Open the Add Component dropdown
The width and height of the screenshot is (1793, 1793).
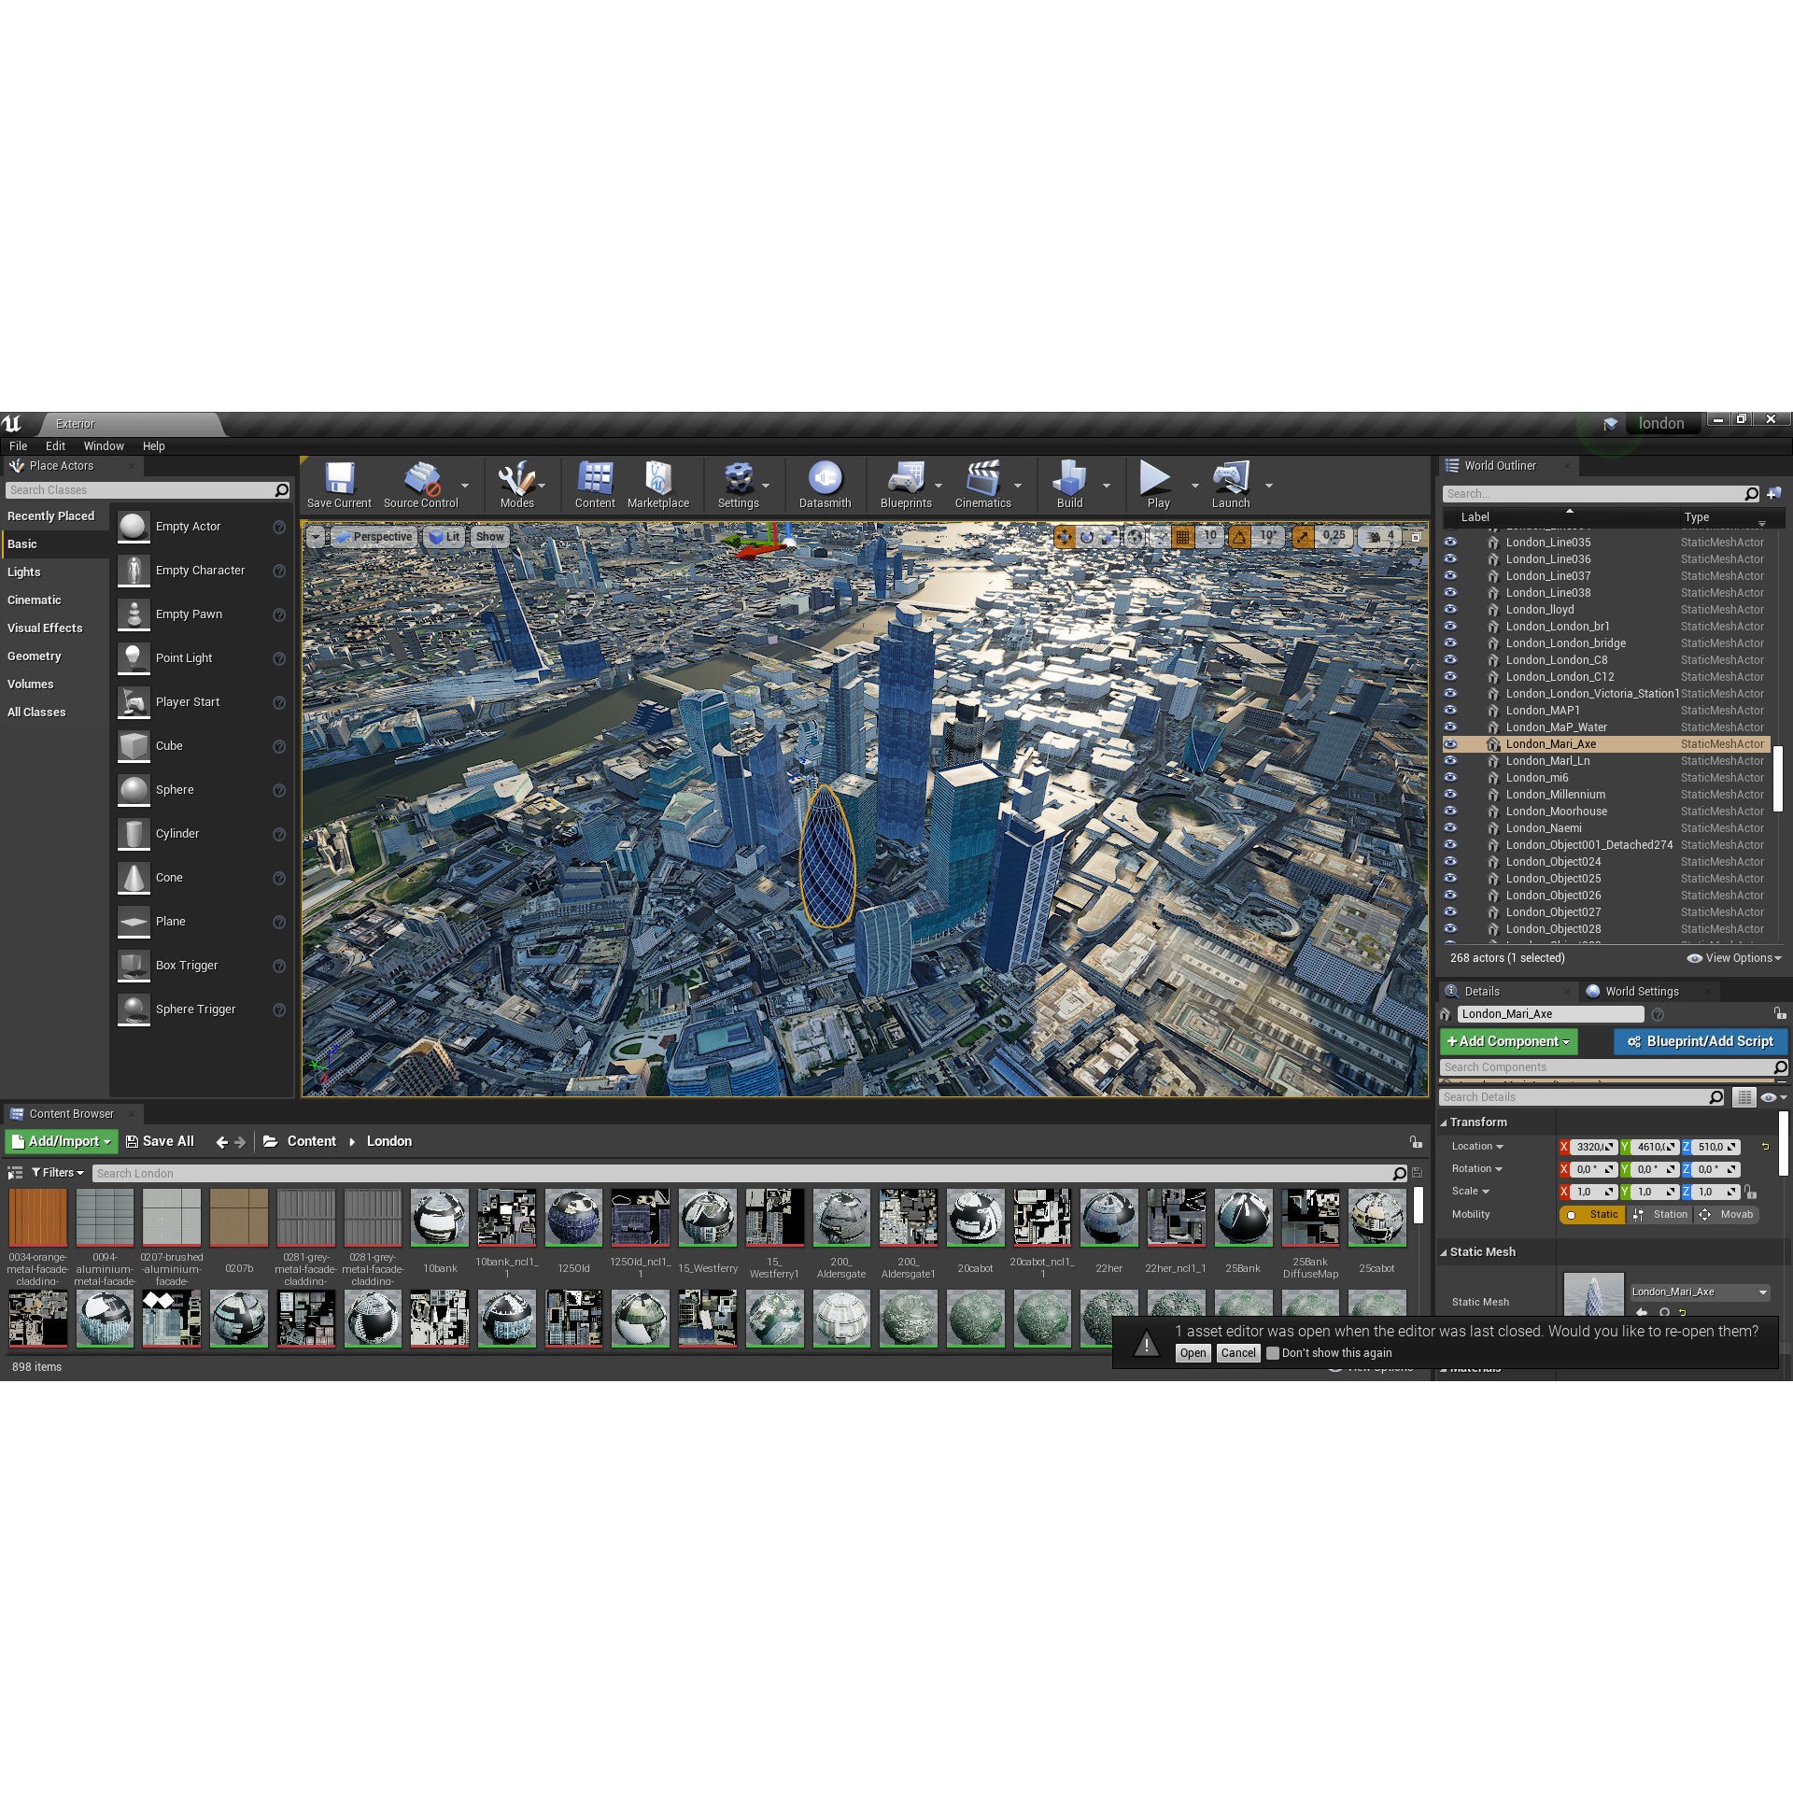1507,1041
